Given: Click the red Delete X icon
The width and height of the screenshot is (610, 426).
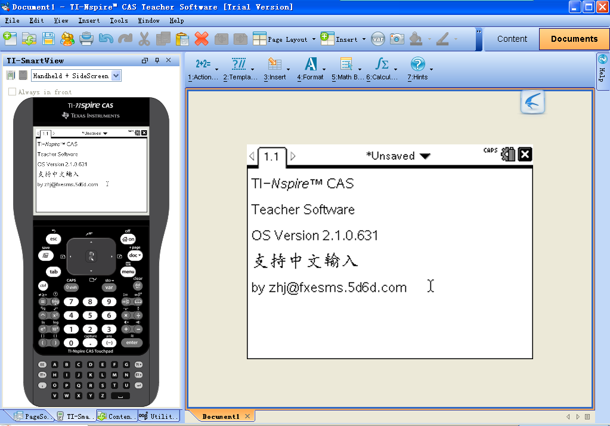Looking at the screenshot, I should click(202, 39).
